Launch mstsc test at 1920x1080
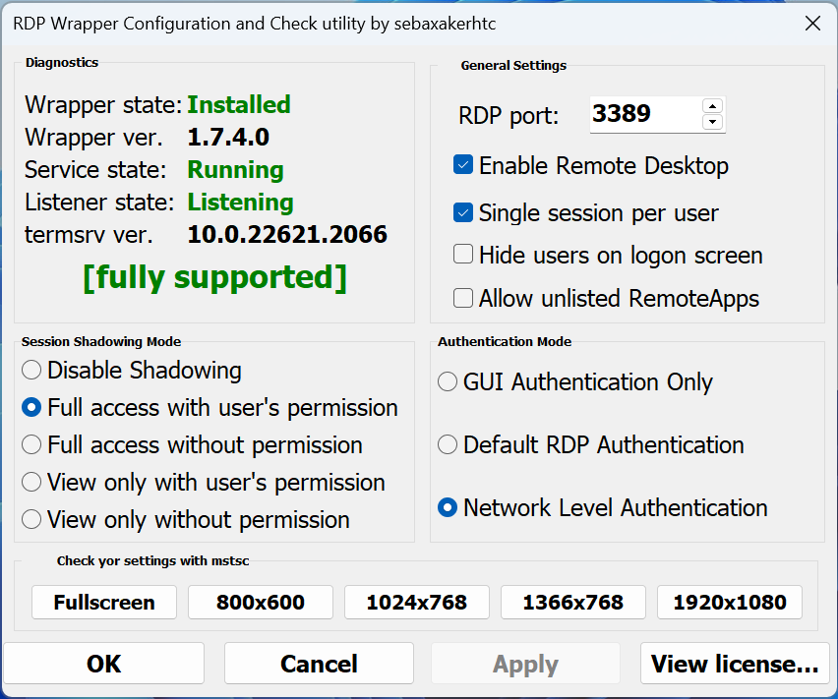 (x=730, y=603)
